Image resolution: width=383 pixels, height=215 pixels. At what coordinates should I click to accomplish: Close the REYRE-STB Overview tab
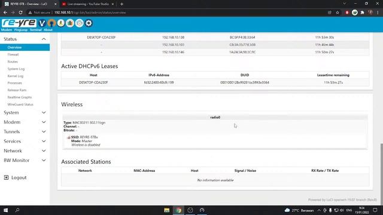(56, 4)
